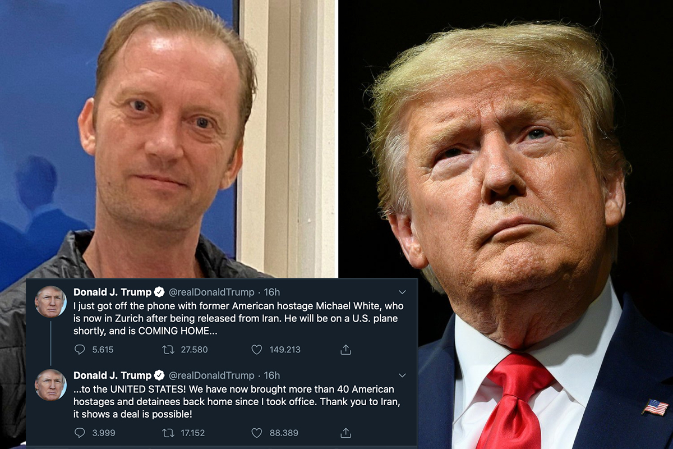Screen dimensions: 673x449
Task: Open dropdown chevron on first tweet
Action: [402, 292]
